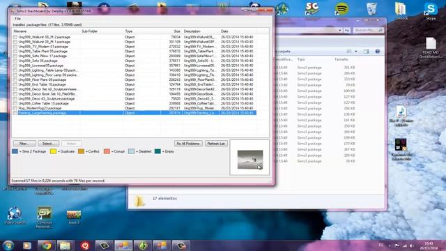Image resolution: width=446 pixels, height=251 pixels.
Task: Tick checkbox for Ung999_TV_Modern 01.package
Action: (15, 47)
